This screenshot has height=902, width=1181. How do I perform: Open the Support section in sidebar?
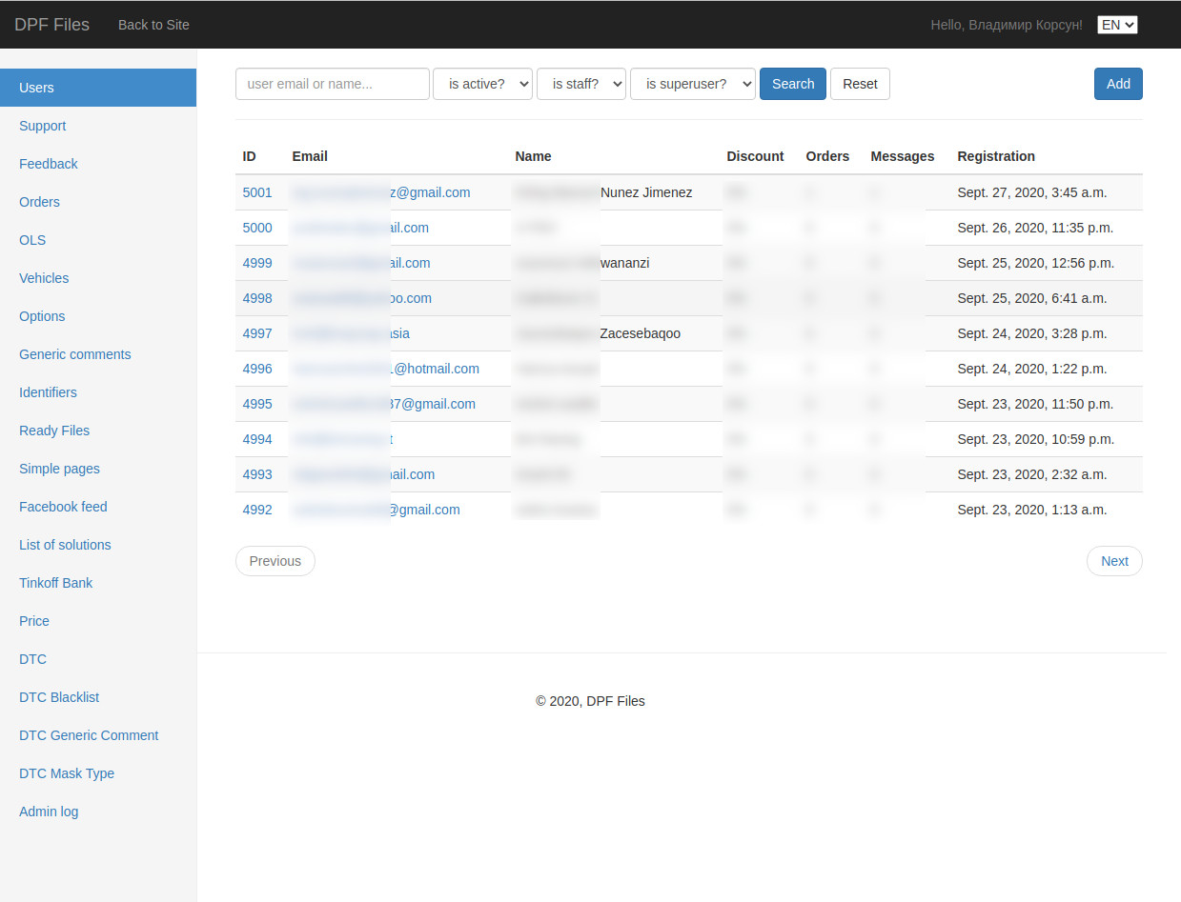click(x=43, y=126)
